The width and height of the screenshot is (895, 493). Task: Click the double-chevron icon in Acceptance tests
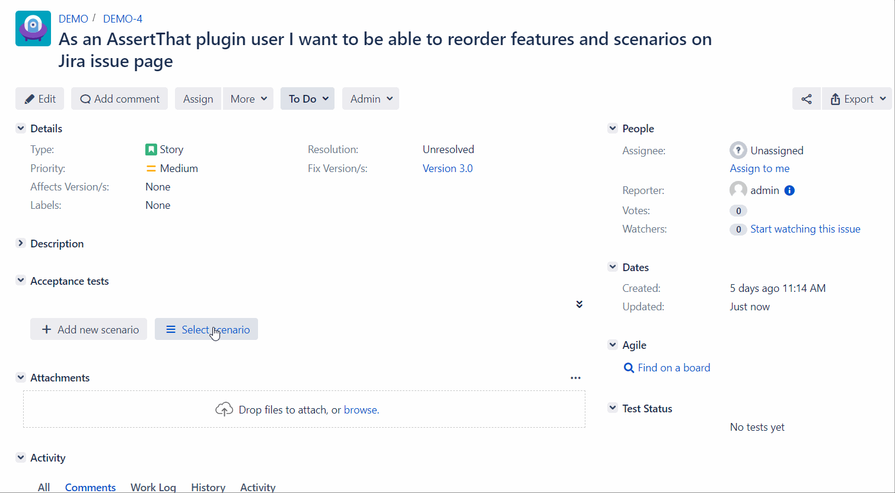coord(579,304)
